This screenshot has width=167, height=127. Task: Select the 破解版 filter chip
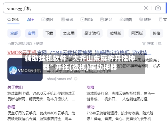(116, 33)
